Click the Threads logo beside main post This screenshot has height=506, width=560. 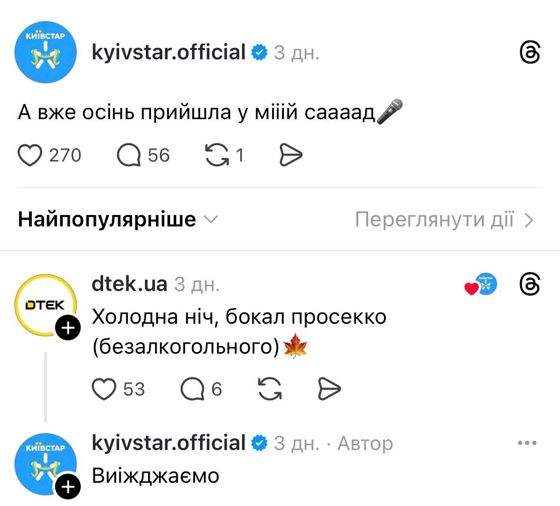click(x=530, y=52)
